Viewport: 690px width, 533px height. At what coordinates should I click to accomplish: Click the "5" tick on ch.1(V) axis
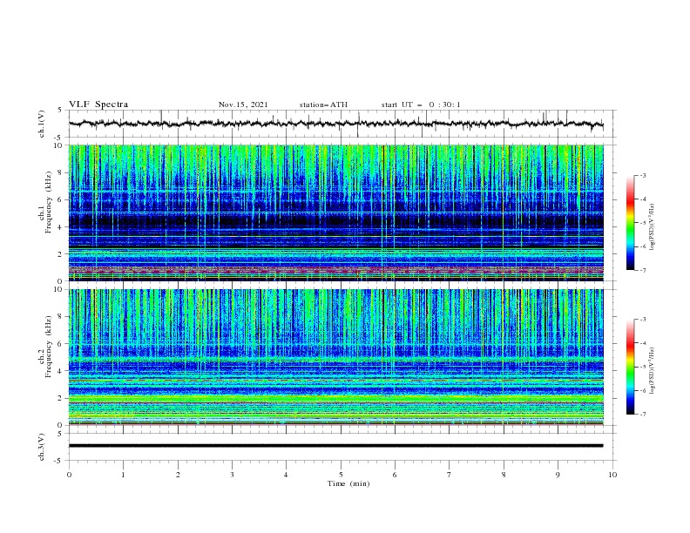click(x=60, y=110)
